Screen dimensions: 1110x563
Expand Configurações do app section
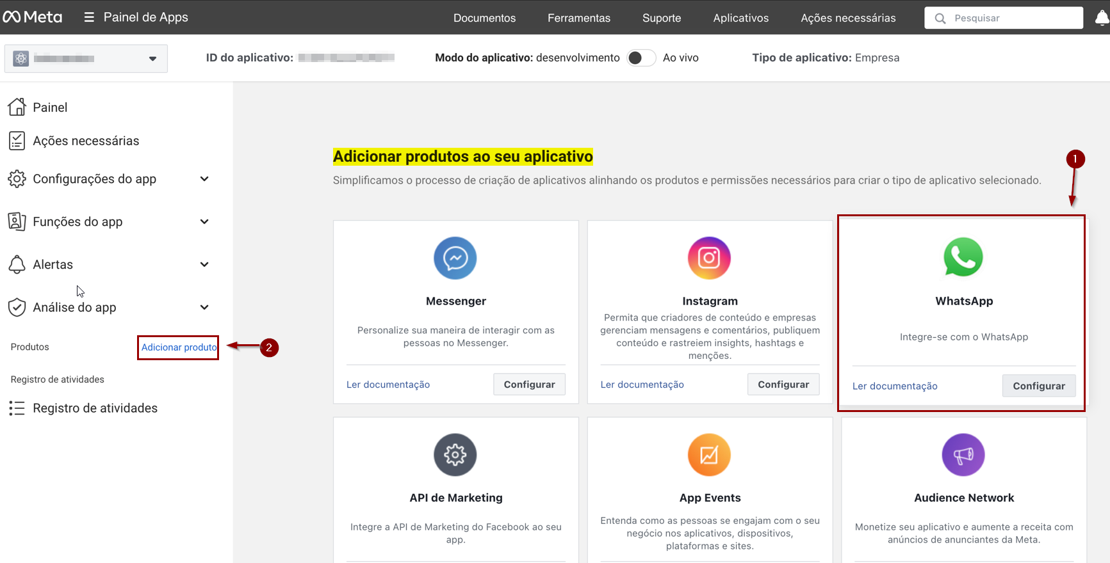204,179
